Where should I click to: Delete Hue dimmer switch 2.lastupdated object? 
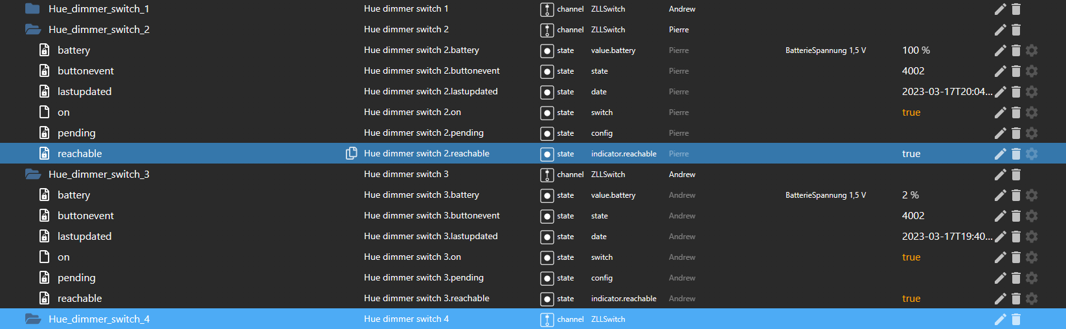pyautogui.click(x=1016, y=92)
